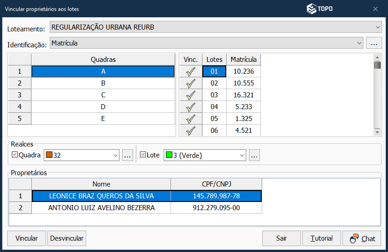Expand the Identificação dropdown
Image resolution: width=388 pixels, height=252 pixels.
coord(359,43)
